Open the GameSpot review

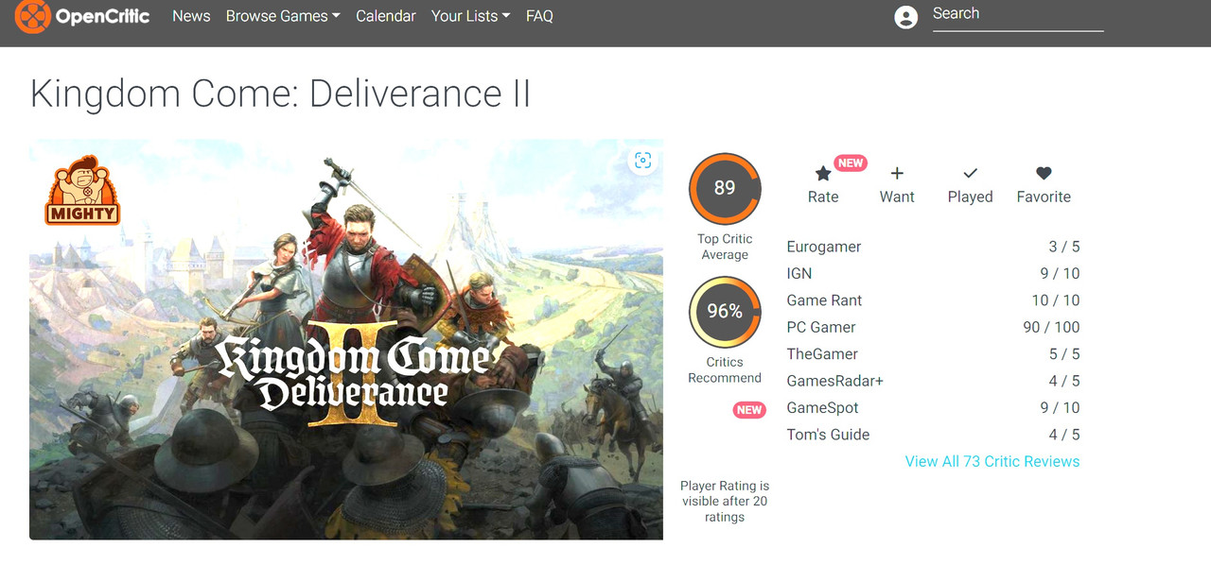[823, 408]
